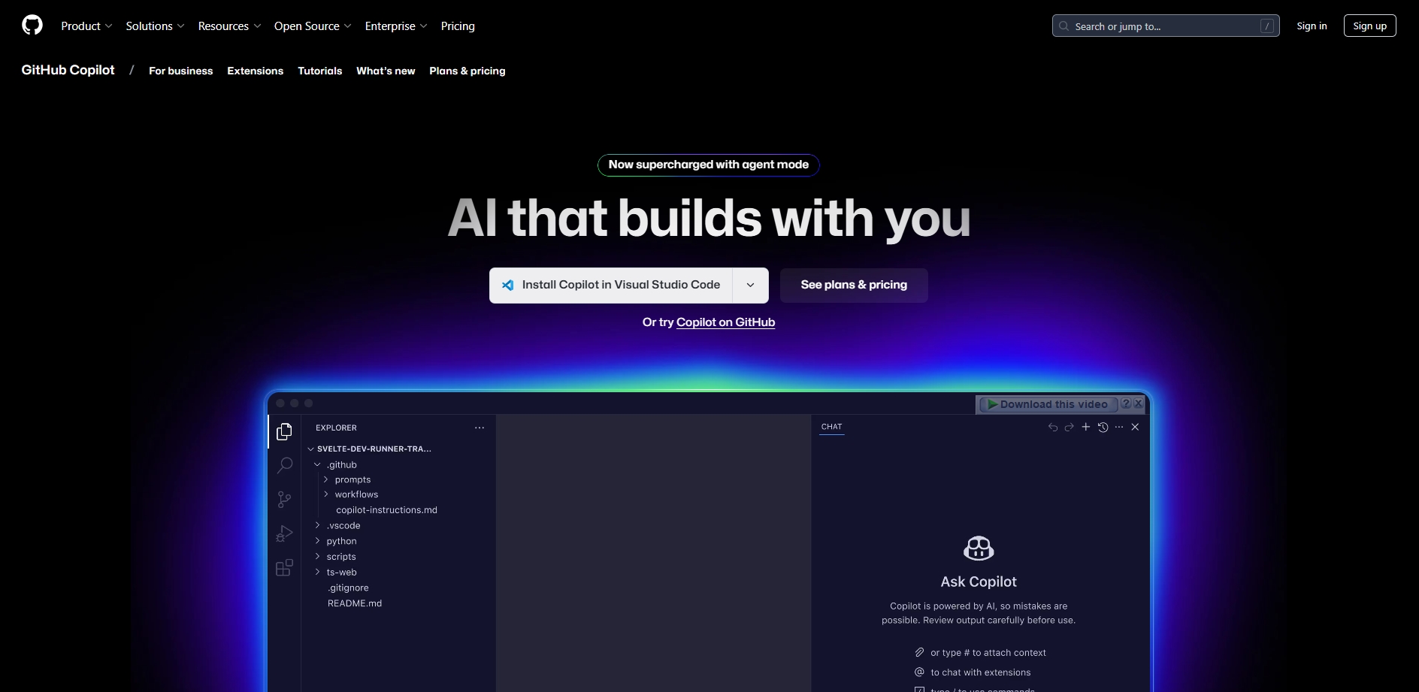Click Now supercharged with agent mode badge
Viewport: 1419px width, 692px height.
708,165
